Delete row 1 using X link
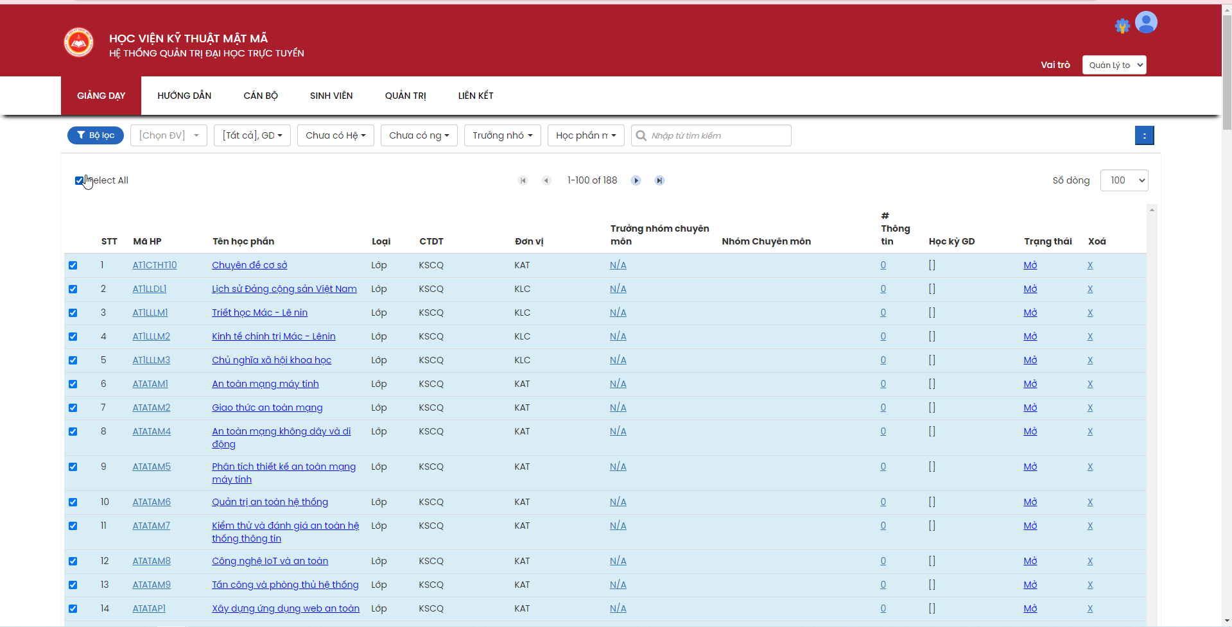Viewport: 1232px width, 627px height. pos(1090,265)
